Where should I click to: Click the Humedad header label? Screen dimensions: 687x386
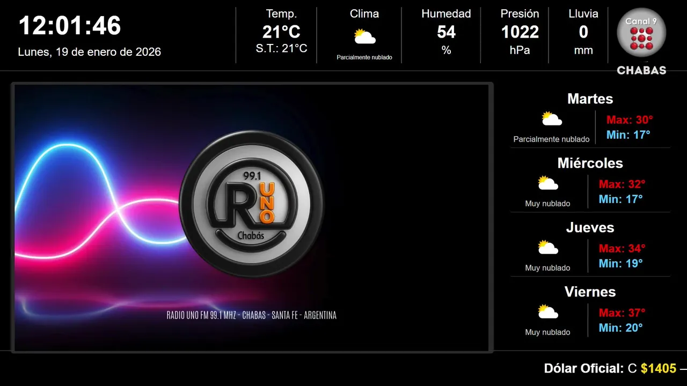[x=446, y=14]
